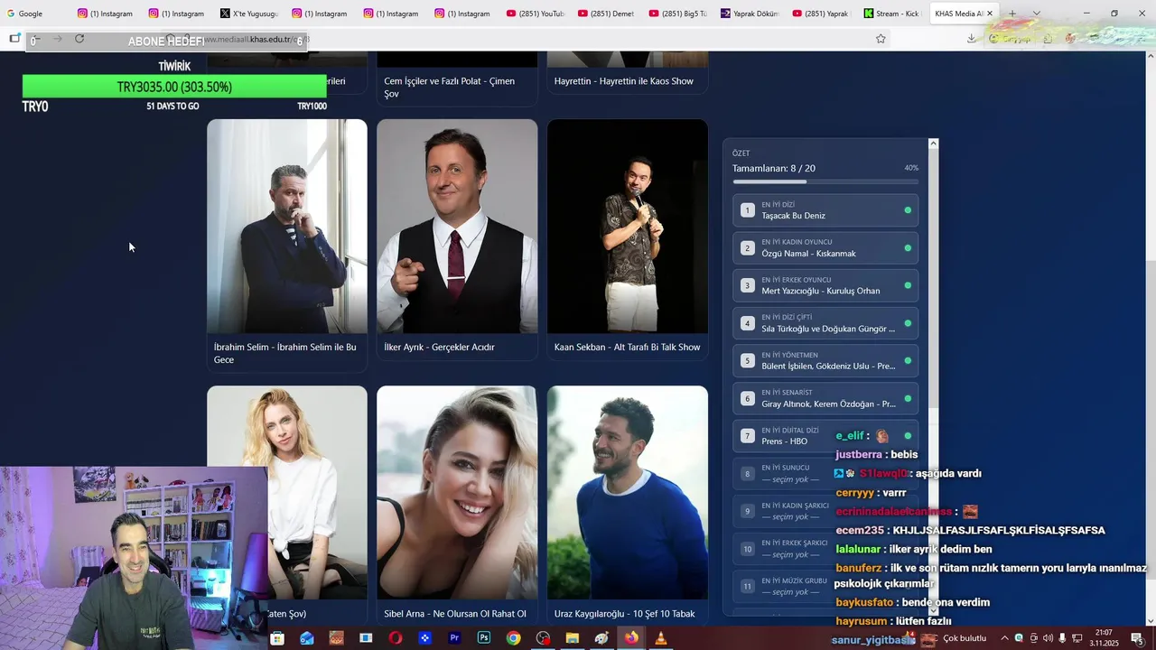
Task: Select Uraz Kaygılaroğlu nominee photo
Action: click(628, 492)
